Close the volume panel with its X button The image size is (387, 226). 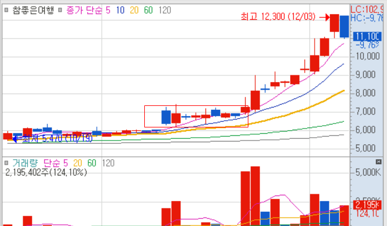379,162
